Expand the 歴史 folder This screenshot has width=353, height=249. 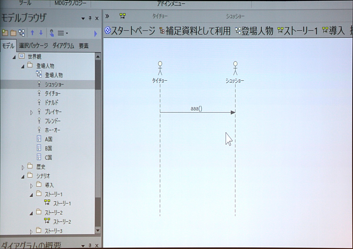[x=23, y=167]
